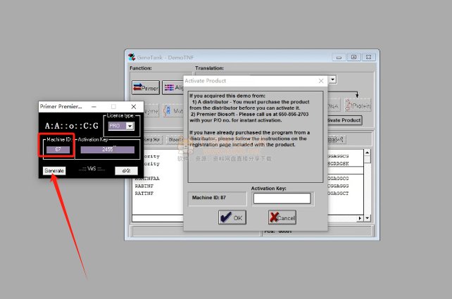Click the eXit button in the keygen window
452x299 pixels.
126,171
